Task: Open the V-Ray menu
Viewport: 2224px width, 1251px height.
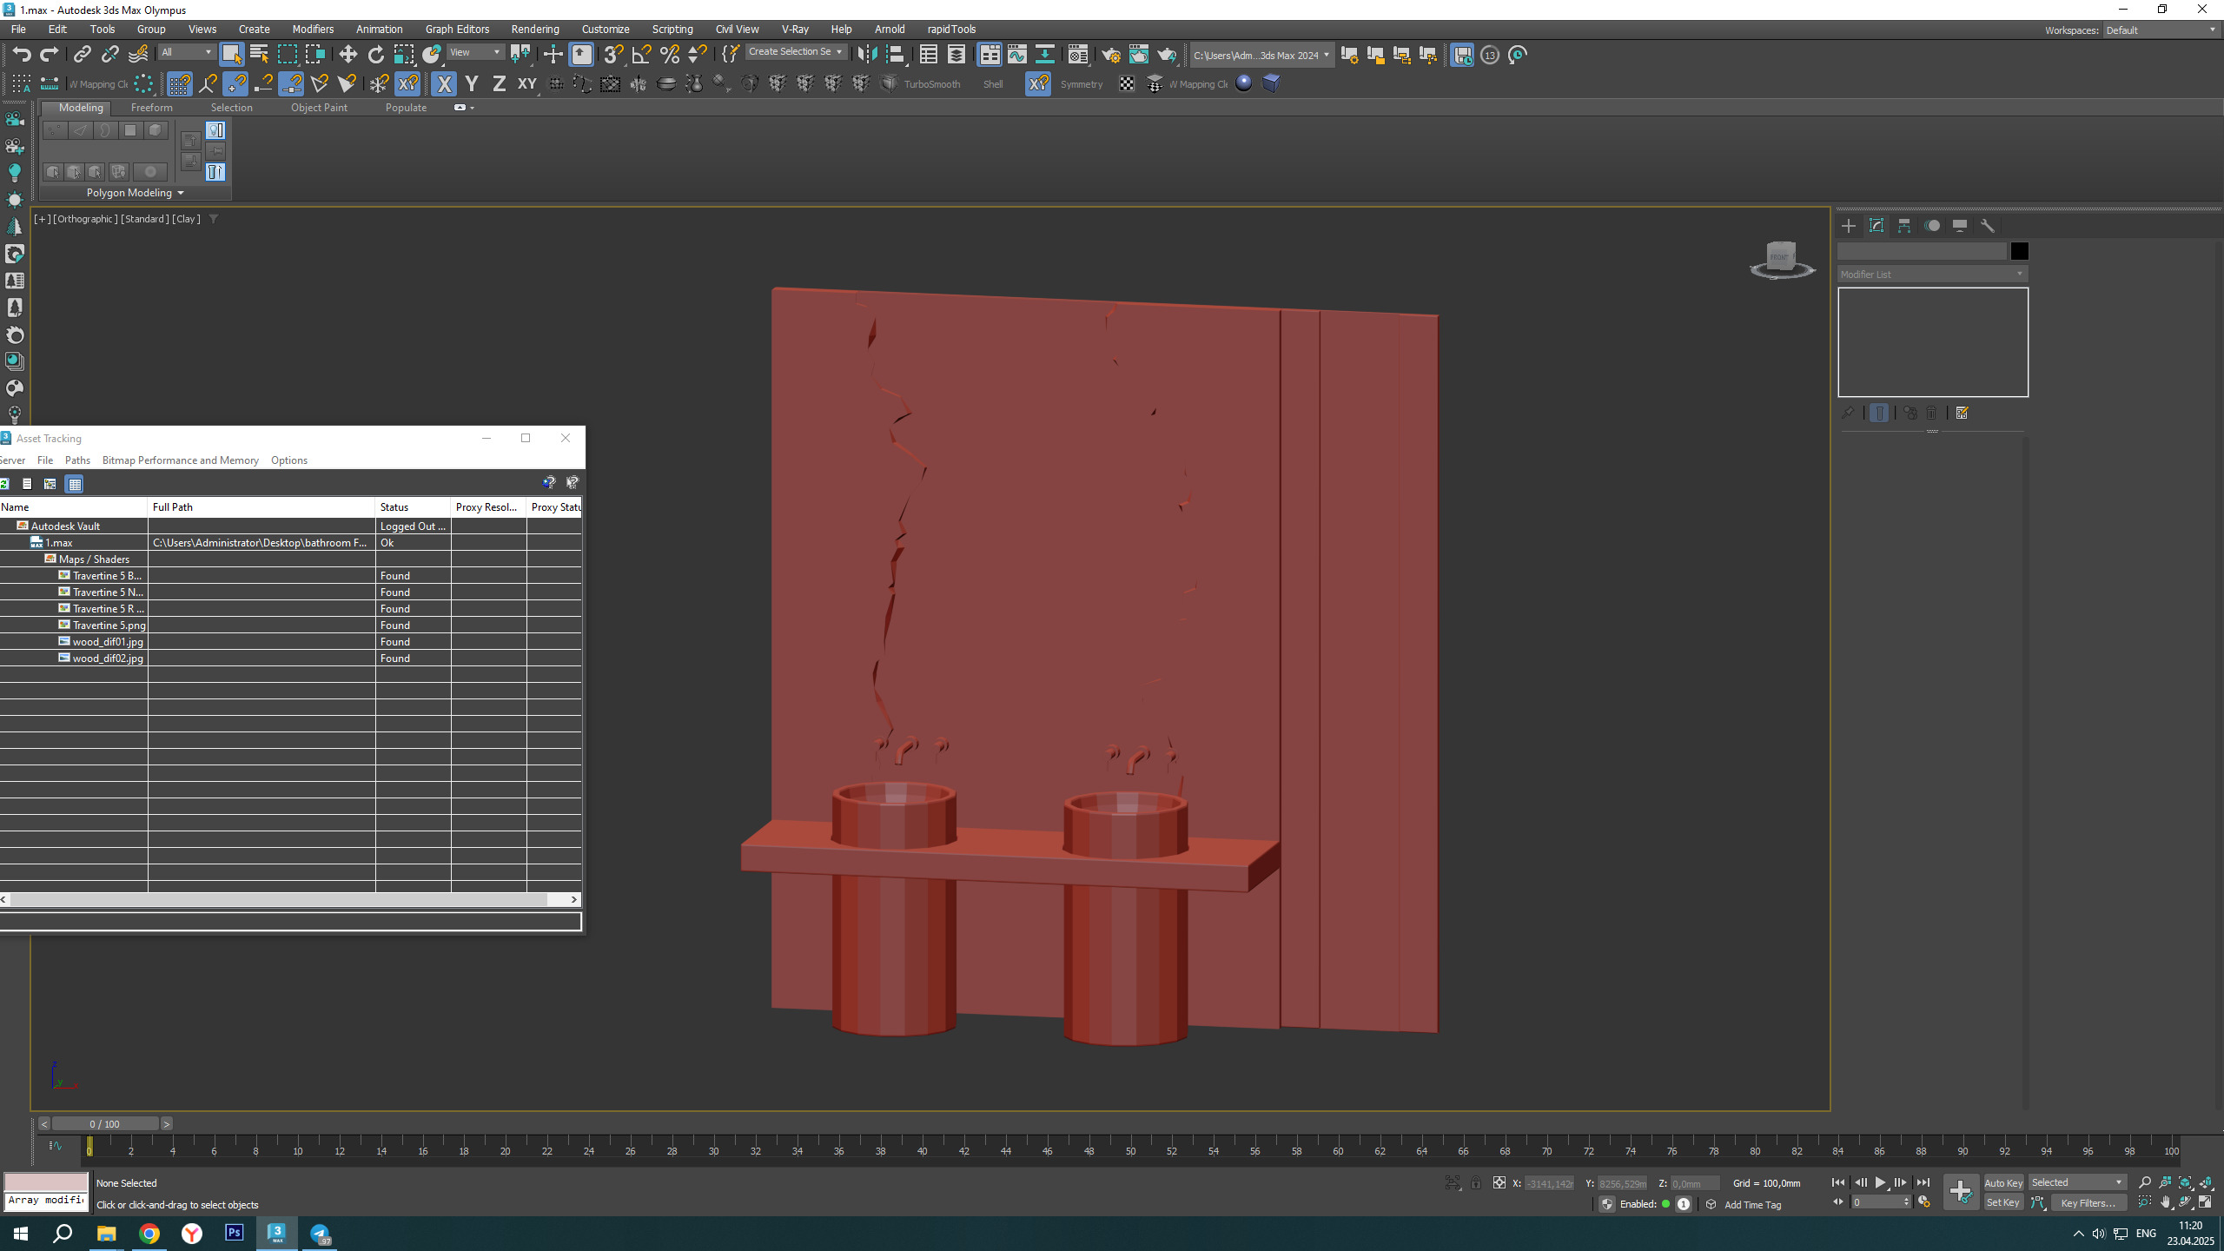Action: 794,30
